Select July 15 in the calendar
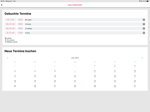 (95, 76)
